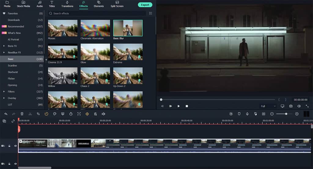Toggle lock on video track 2
The height and width of the screenshot is (169, 313).
click(9, 146)
